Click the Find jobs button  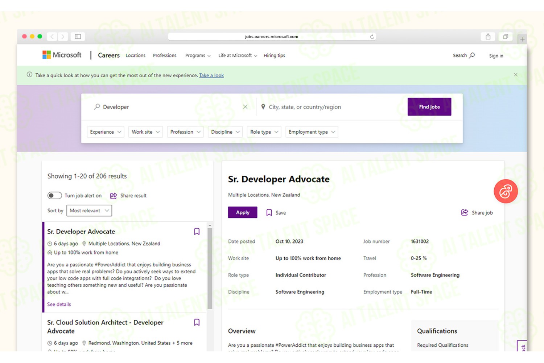click(x=429, y=107)
